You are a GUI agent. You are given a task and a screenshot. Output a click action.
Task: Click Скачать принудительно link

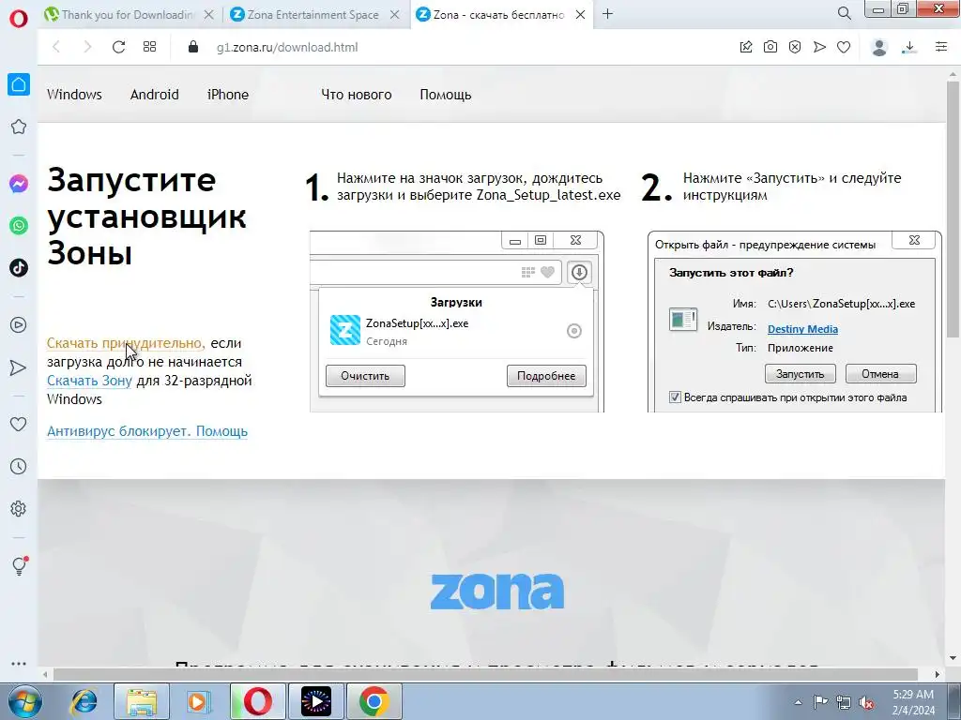(x=126, y=343)
